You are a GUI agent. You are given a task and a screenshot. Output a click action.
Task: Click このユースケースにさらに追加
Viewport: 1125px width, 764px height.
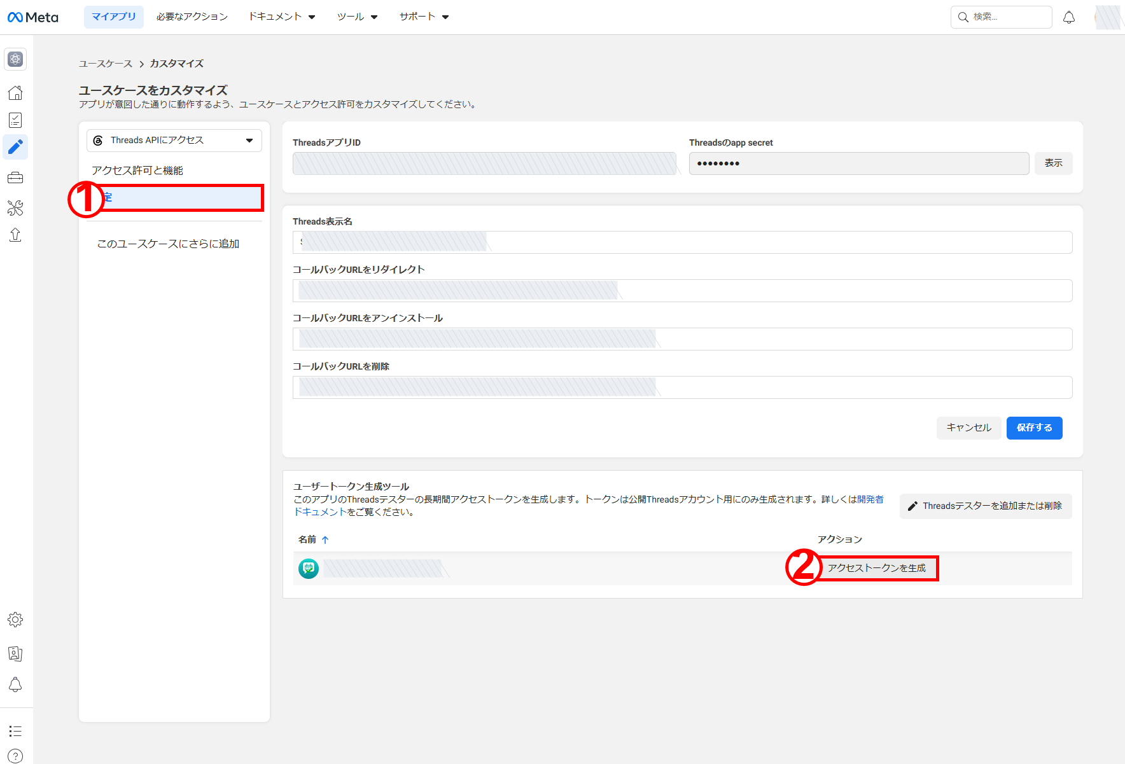point(168,244)
